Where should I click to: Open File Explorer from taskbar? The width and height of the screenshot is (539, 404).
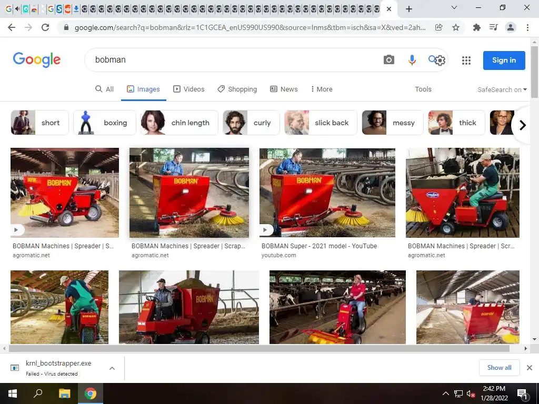click(x=64, y=393)
